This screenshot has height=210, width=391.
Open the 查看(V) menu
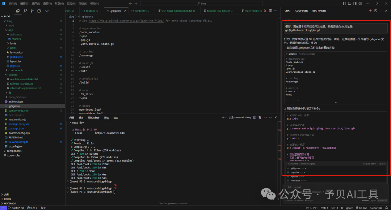47,4
